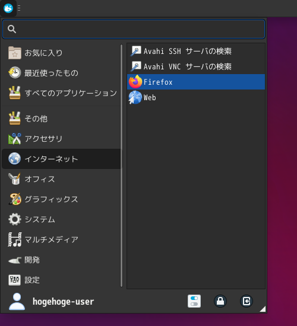Open Avahi SSH server search
This screenshot has width=297, height=326.
tap(196, 51)
